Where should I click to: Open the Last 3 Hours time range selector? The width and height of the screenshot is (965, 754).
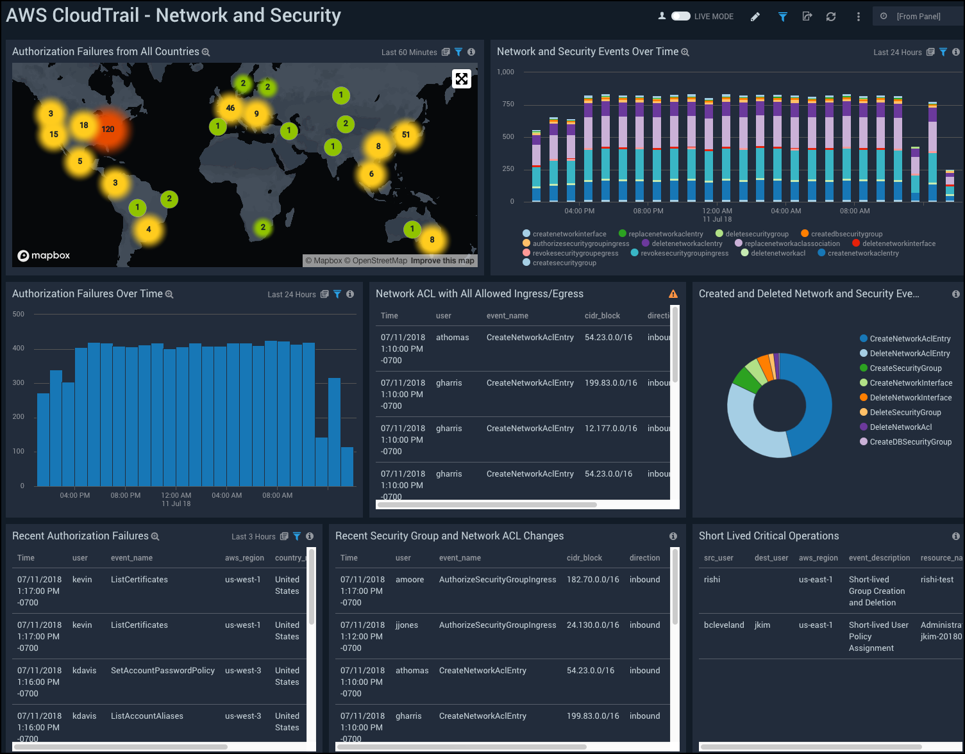point(253,536)
